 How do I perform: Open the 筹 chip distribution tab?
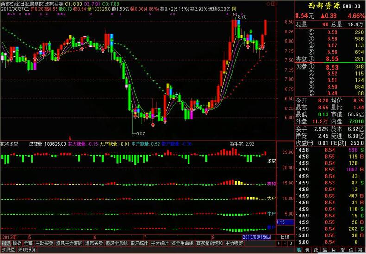tap(360, 250)
